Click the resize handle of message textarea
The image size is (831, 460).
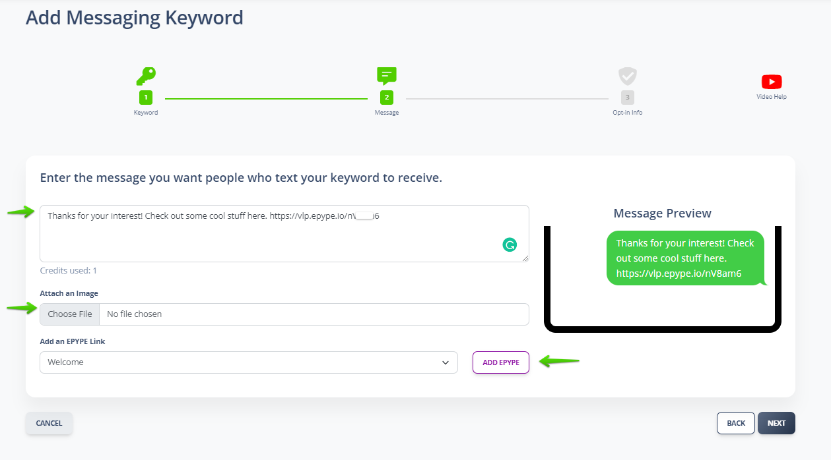tap(525, 258)
